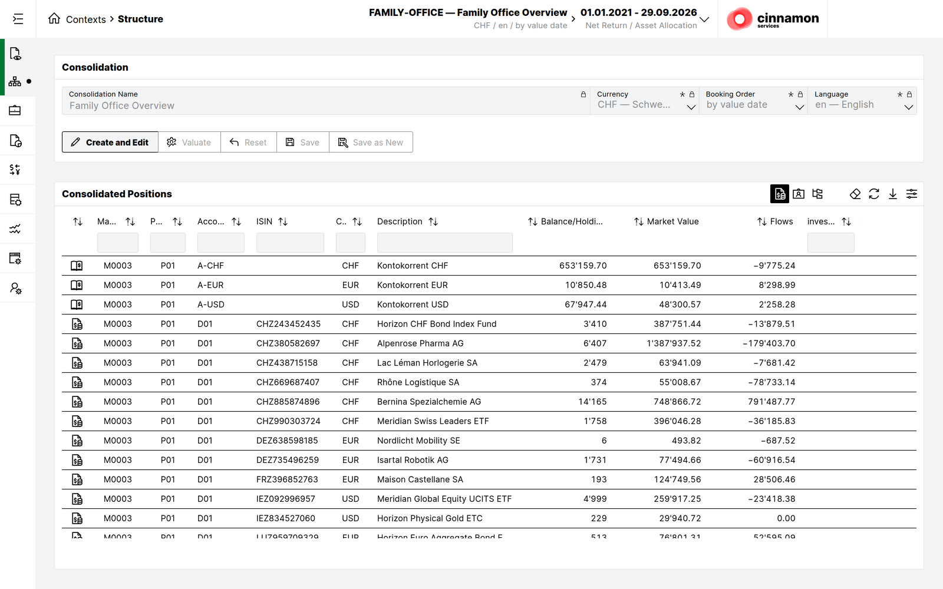Open the table column settings icon
Screen dimensions: 943x589
pos(912,194)
